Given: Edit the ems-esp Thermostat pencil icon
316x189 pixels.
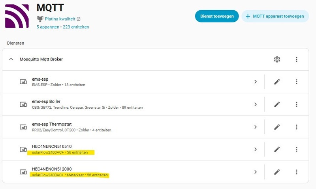Looking at the screenshot, I should click(277, 127).
